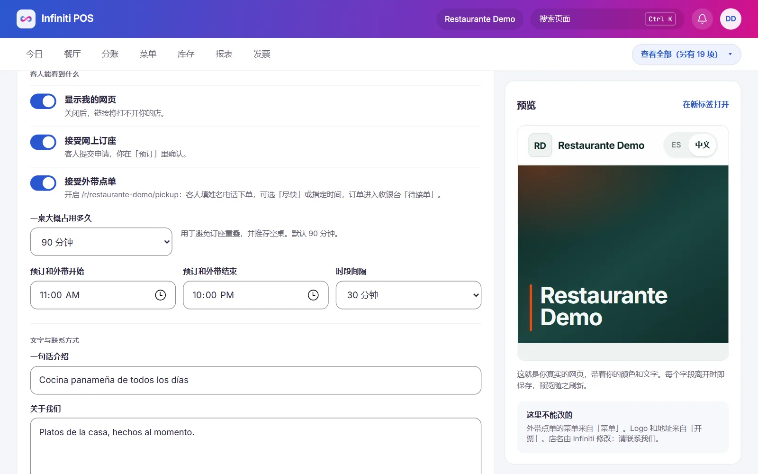
Task: Open the 发票 tab
Action: pyautogui.click(x=262, y=54)
